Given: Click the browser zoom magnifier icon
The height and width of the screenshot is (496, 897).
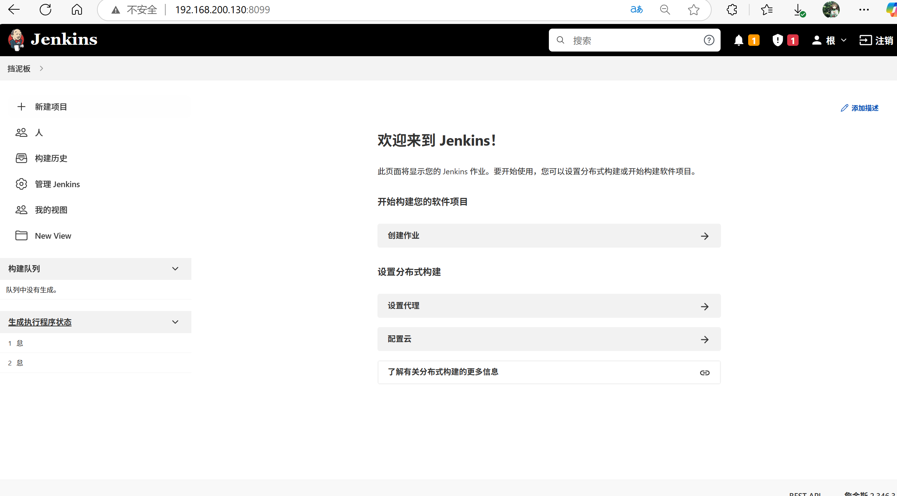Looking at the screenshot, I should [665, 10].
